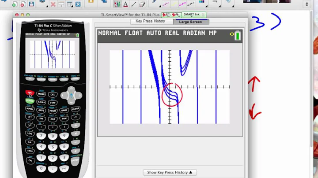
Task: Open the SMART Ink dropdown
Action: click(x=192, y=15)
